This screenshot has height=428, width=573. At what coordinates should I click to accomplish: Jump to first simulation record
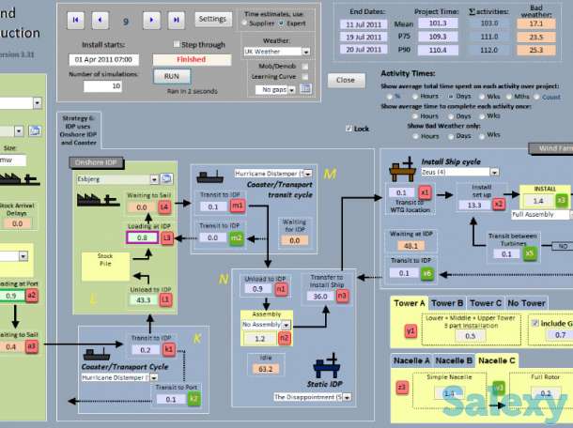[76, 20]
